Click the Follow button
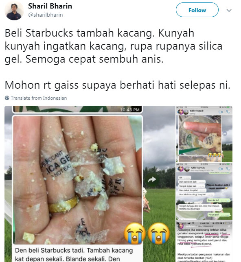 pos(197,10)
